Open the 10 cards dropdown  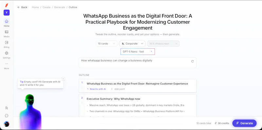[107, 44]
